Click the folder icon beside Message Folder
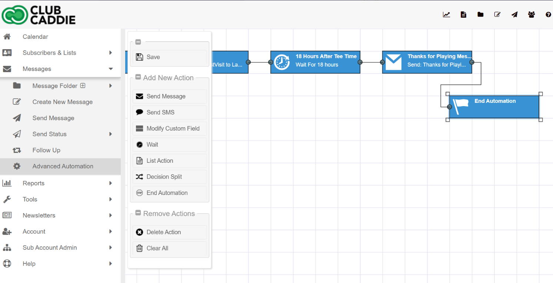 coord(17,86)
